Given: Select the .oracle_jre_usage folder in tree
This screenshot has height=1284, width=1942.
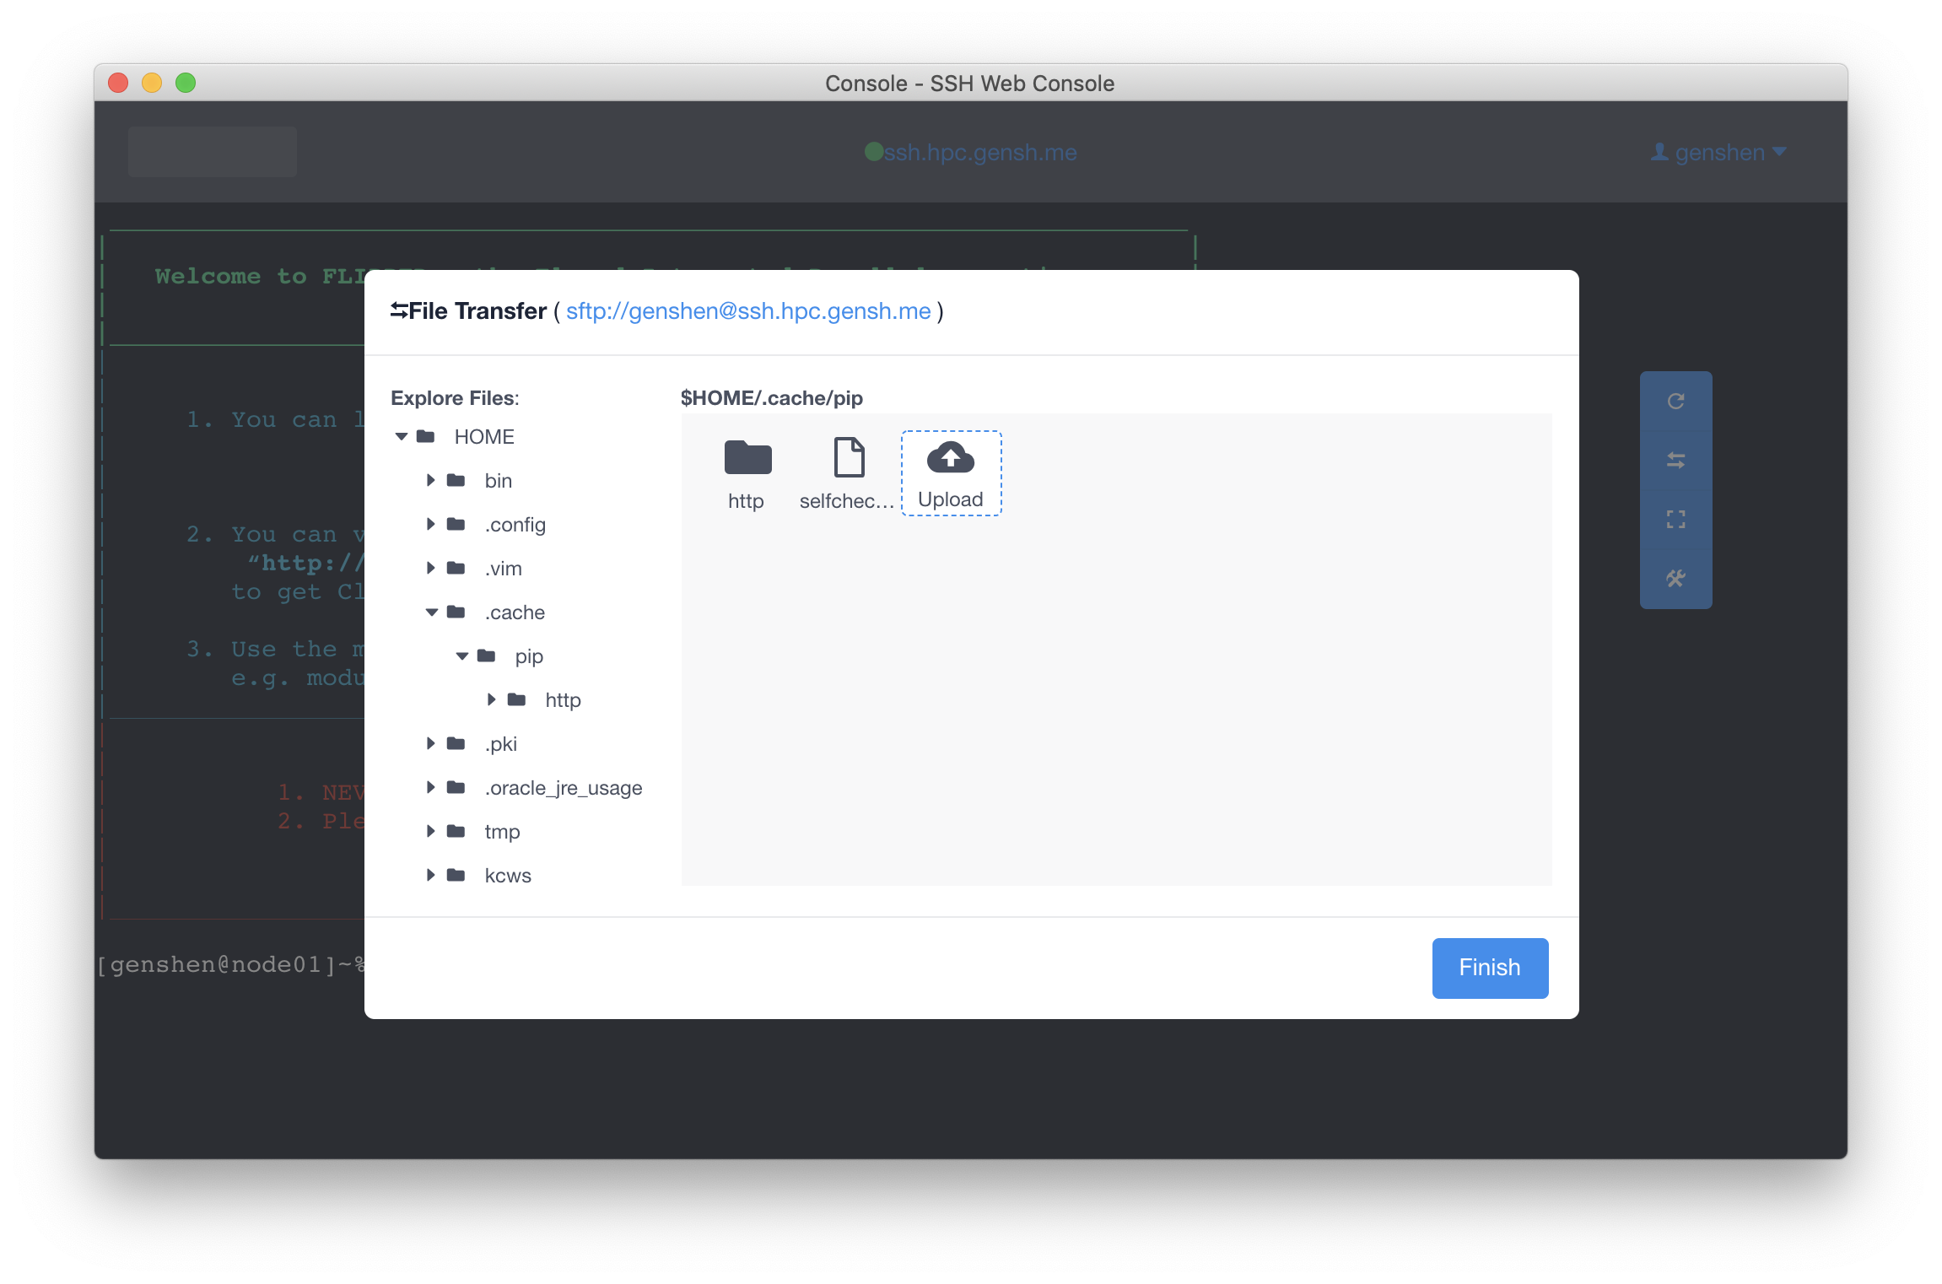Looking at the screenshot, I should (x=563, y=788).
